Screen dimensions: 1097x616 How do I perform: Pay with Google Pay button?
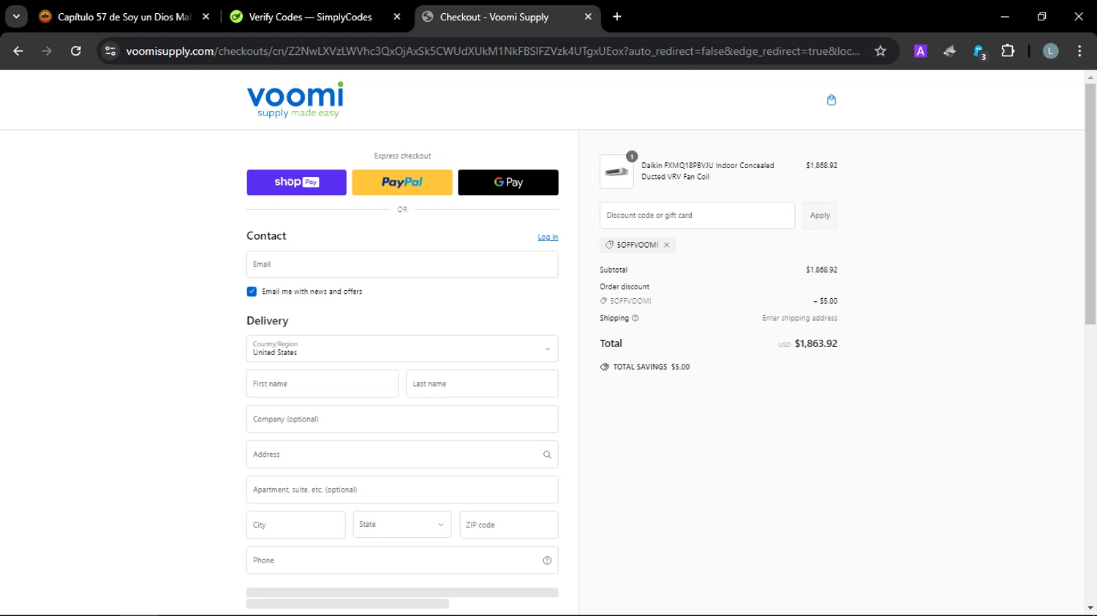508,183
